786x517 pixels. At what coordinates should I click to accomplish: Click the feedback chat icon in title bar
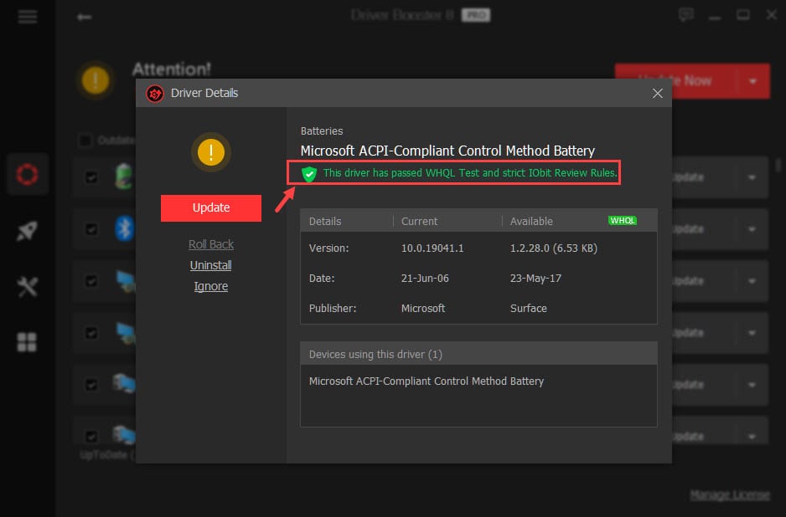click(685, 15)
